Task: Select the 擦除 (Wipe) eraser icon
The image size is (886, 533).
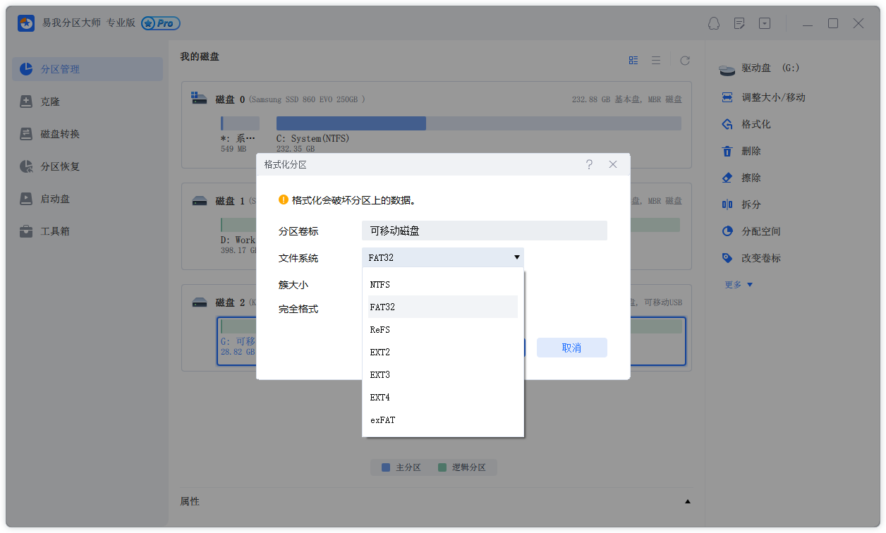Action: pos(727,177)
